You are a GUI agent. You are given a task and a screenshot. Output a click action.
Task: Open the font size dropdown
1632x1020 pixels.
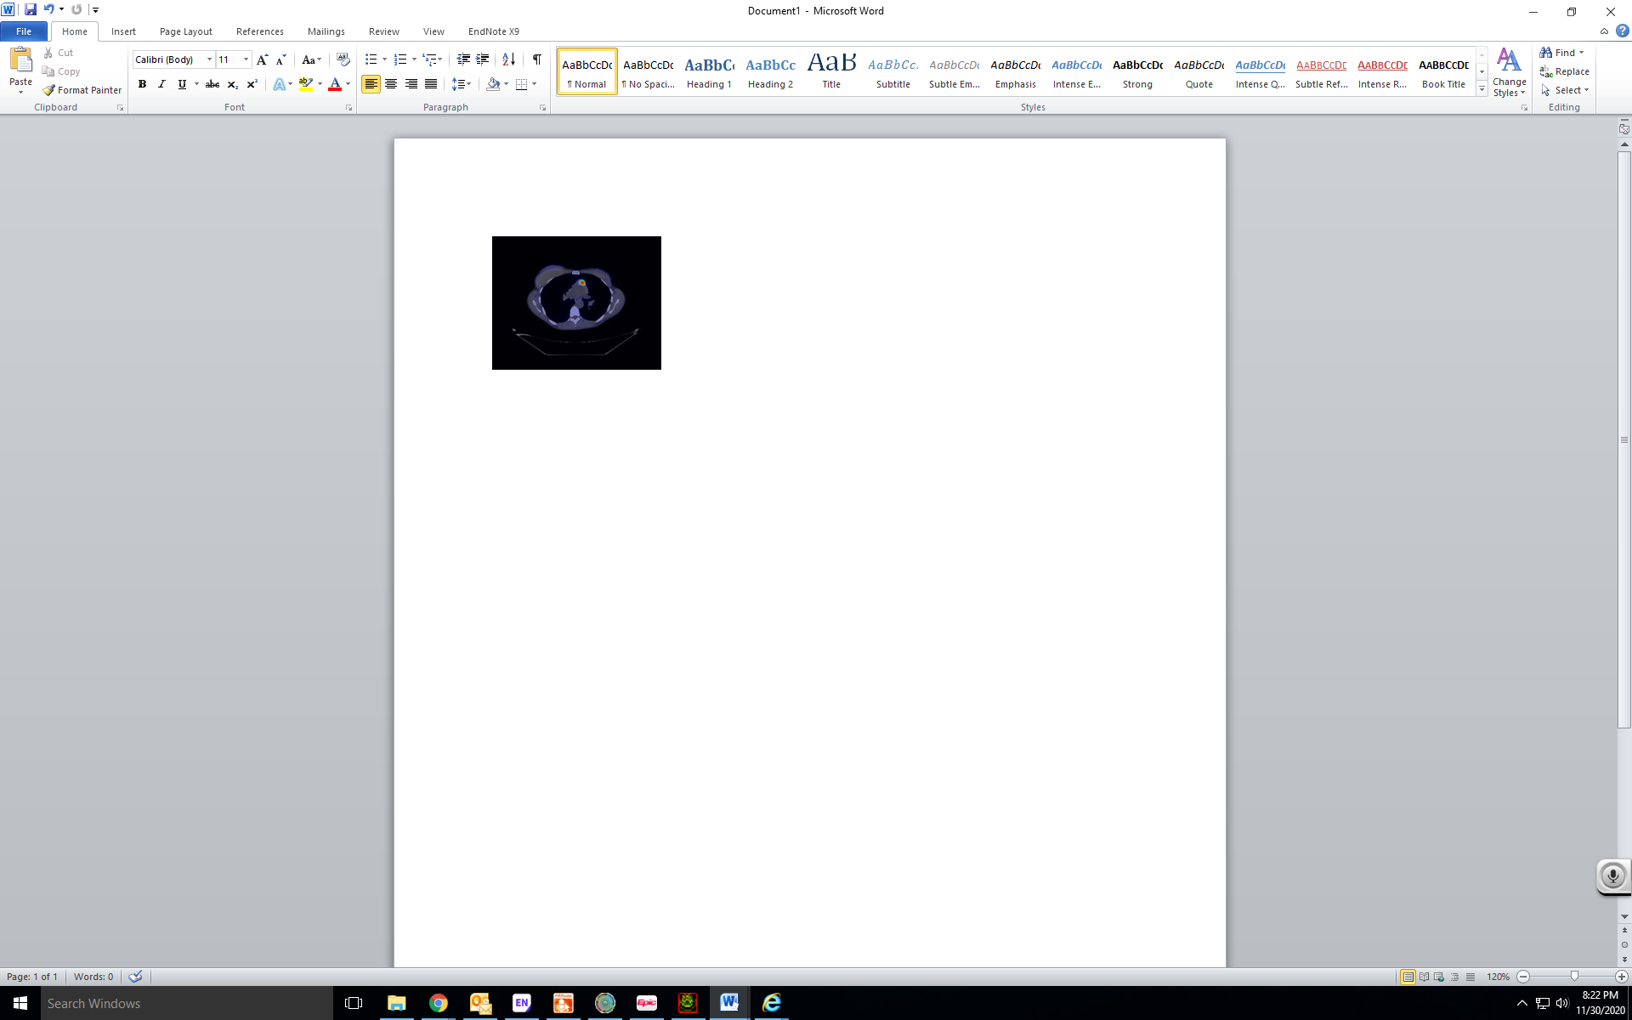click(246, 59)
